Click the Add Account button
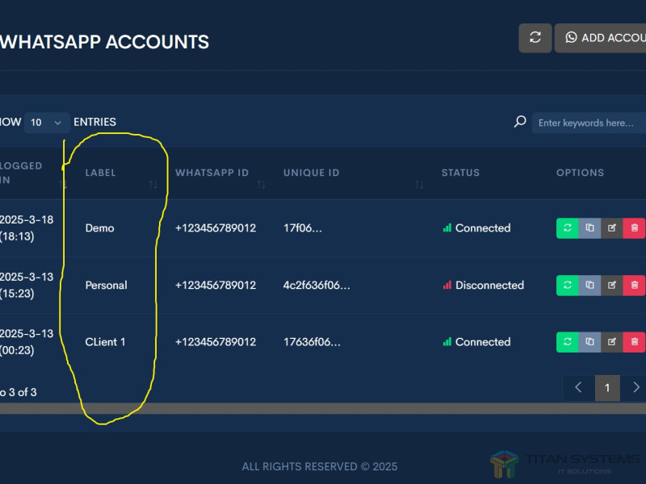Image resolution: width=646 pixels, height=484 pixels. coord(601,38)
